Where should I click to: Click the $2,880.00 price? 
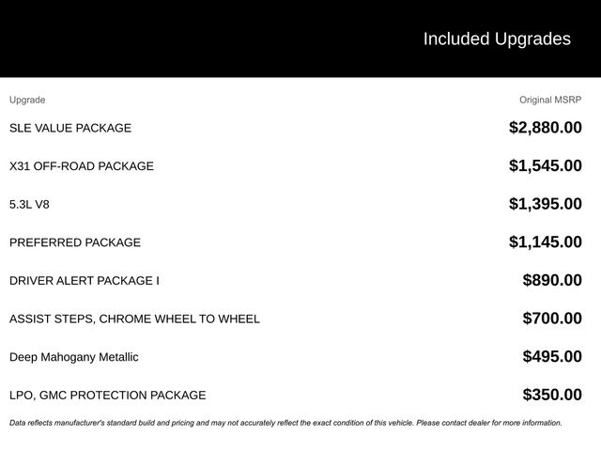click(x=545, y=128)
